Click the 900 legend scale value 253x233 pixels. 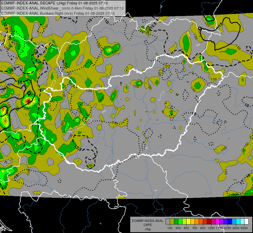(203, 228)
